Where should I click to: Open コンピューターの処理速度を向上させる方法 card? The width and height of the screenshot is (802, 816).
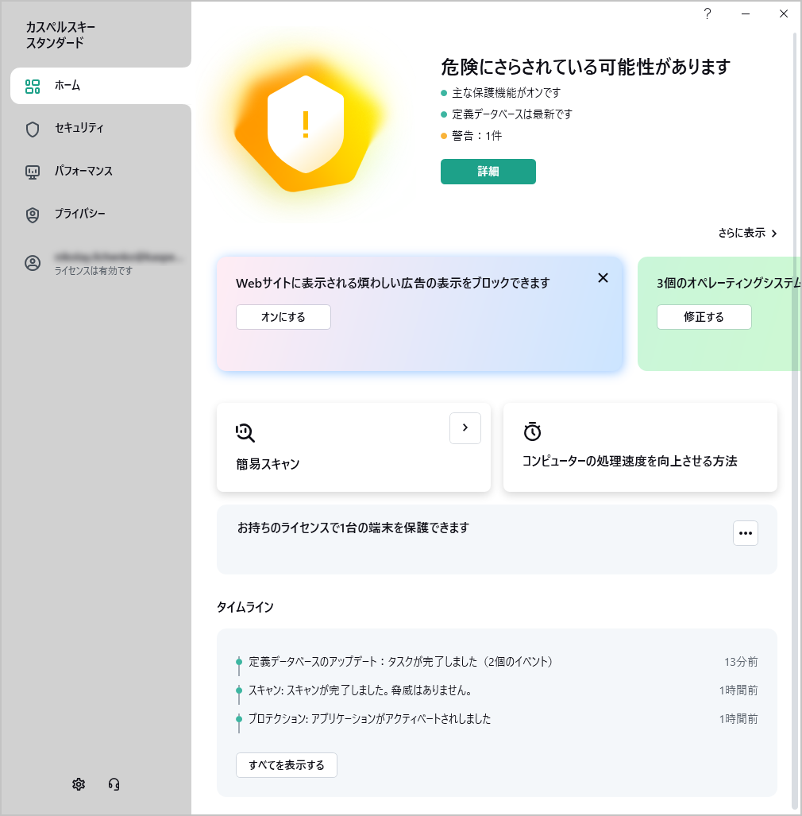tap(640, 447)
